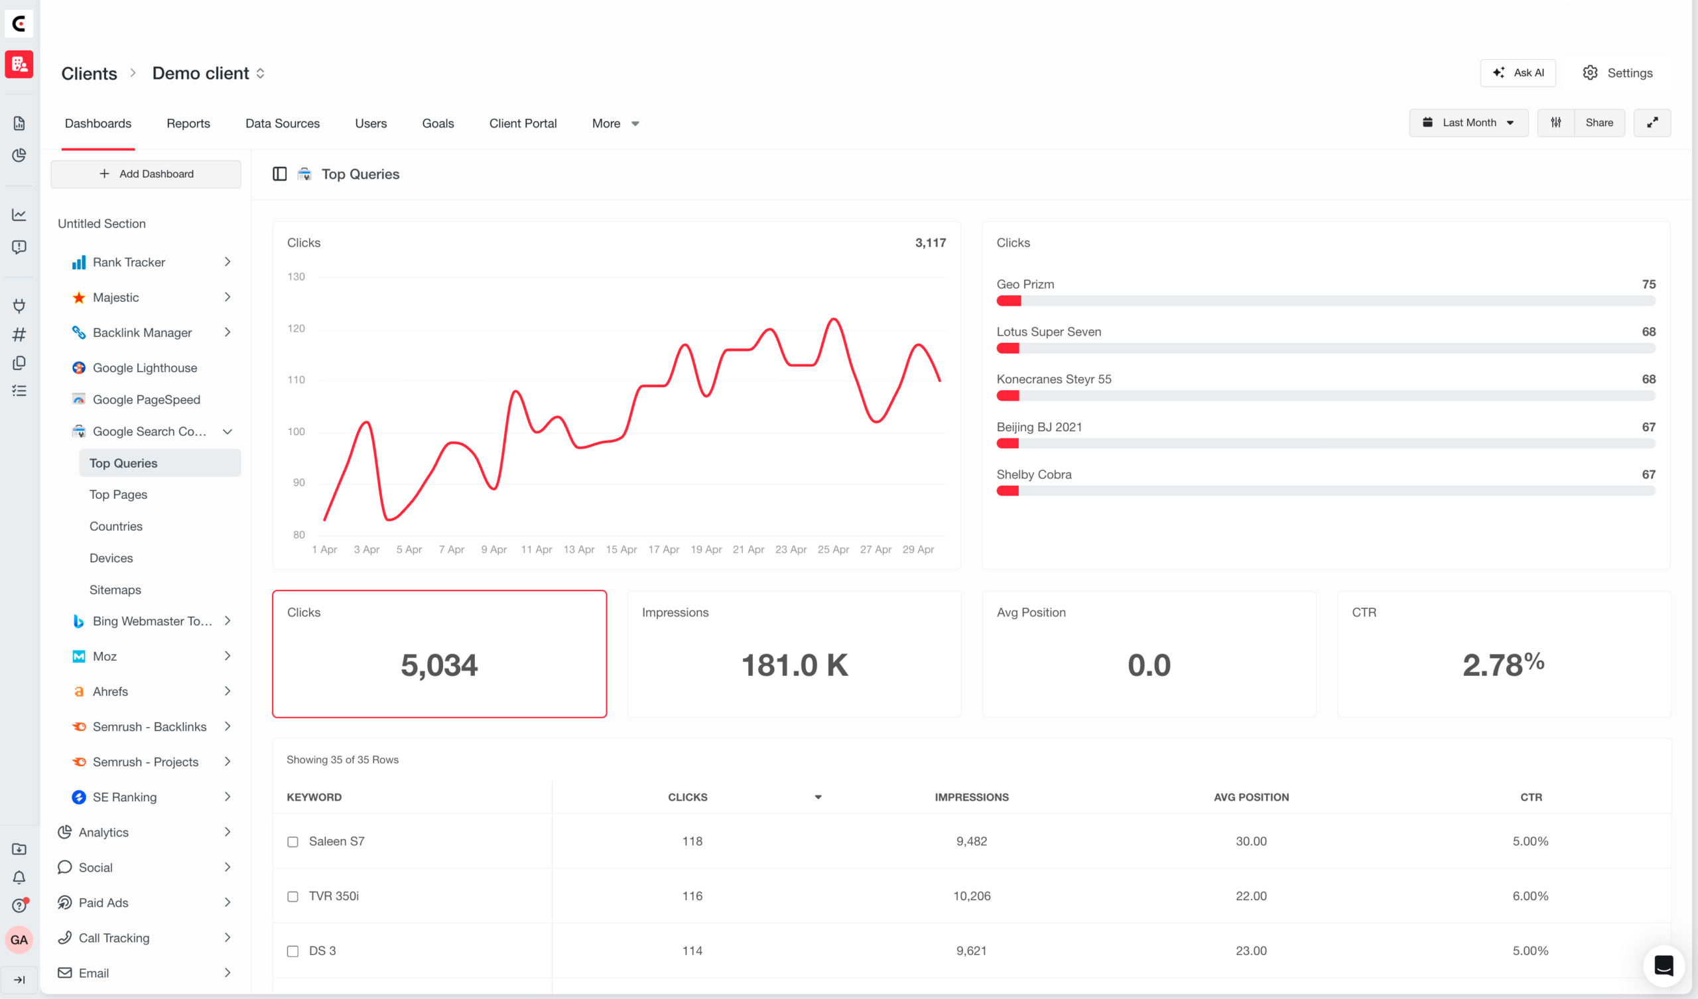1698x999 pixels.
Task: Toggle the sidebar panel icon beside Top Queries
Action: [x=280, y=174]
